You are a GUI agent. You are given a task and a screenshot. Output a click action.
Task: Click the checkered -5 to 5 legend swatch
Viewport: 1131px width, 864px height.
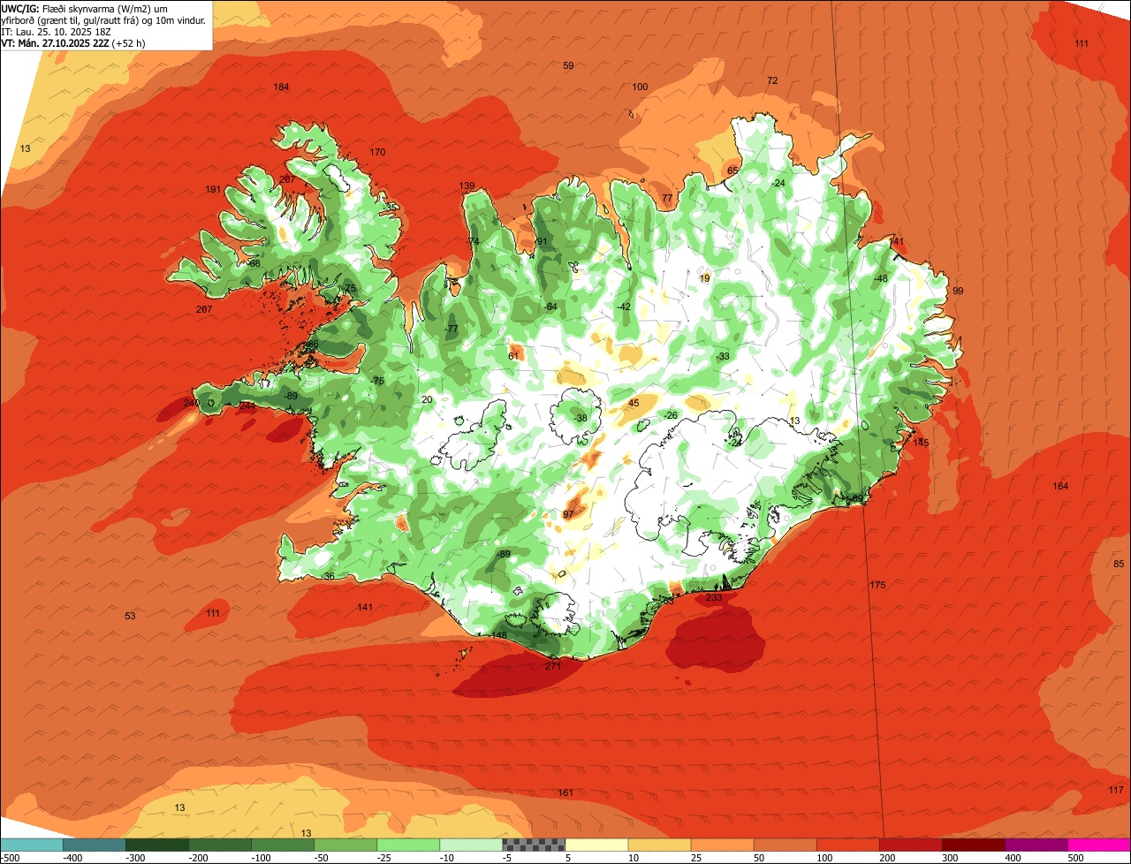coord(533,845)
